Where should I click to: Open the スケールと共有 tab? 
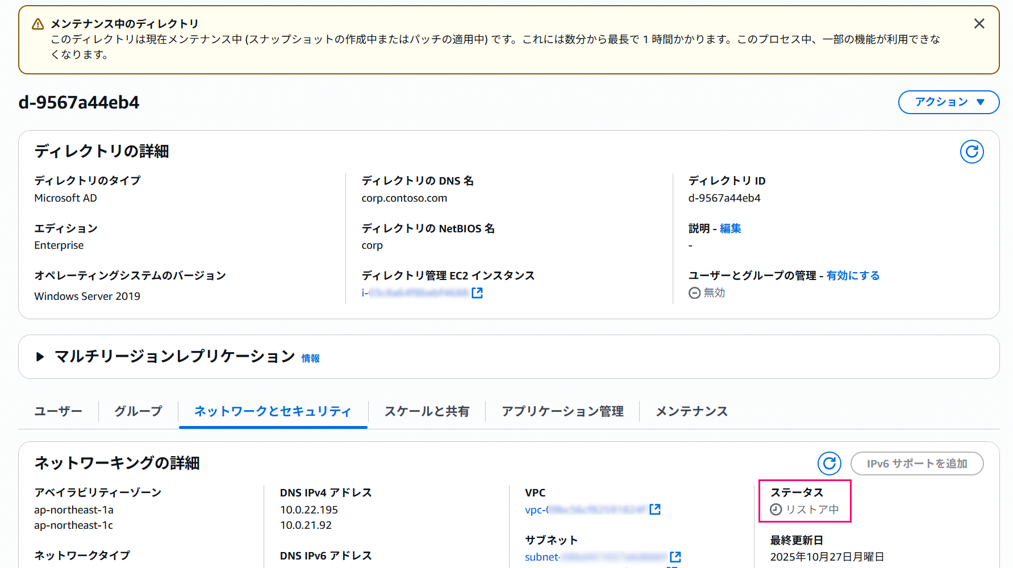(427, 411)
